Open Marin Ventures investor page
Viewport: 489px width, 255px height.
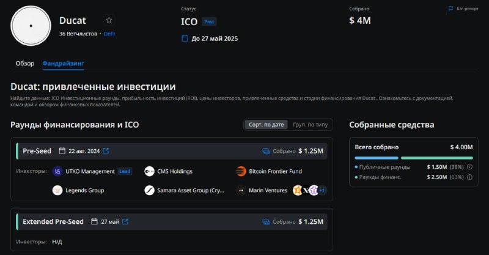tap(268, 190)
